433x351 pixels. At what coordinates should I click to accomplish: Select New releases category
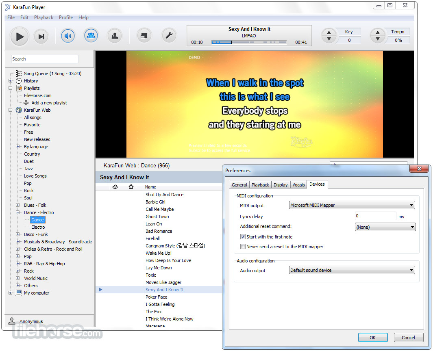(37, 139)
